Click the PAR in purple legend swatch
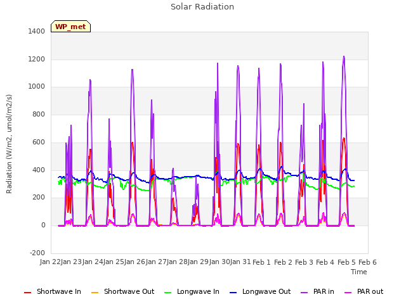406x304 pixels. (x=304, y=293)
